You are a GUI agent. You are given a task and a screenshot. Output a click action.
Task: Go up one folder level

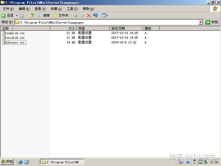[32, 15]
